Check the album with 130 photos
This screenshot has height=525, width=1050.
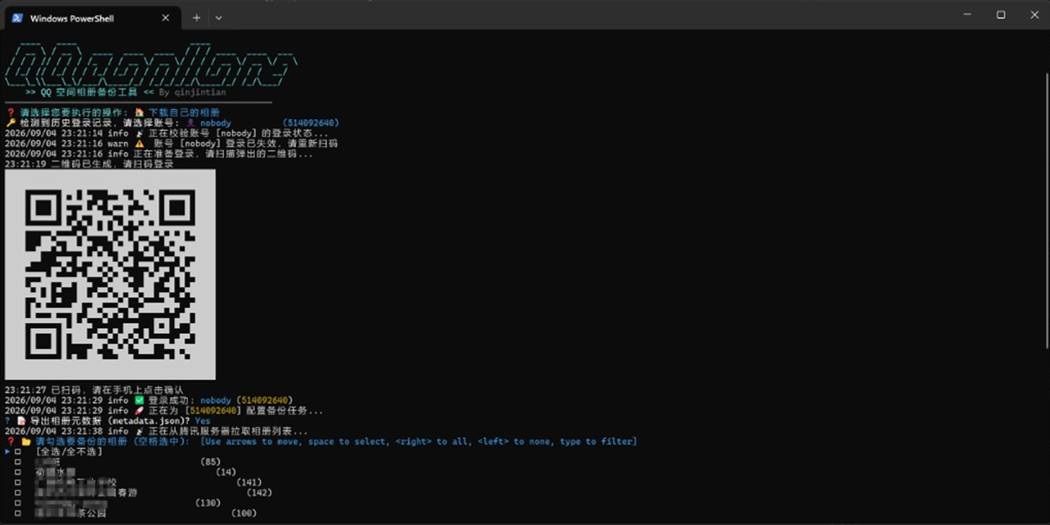18,503
